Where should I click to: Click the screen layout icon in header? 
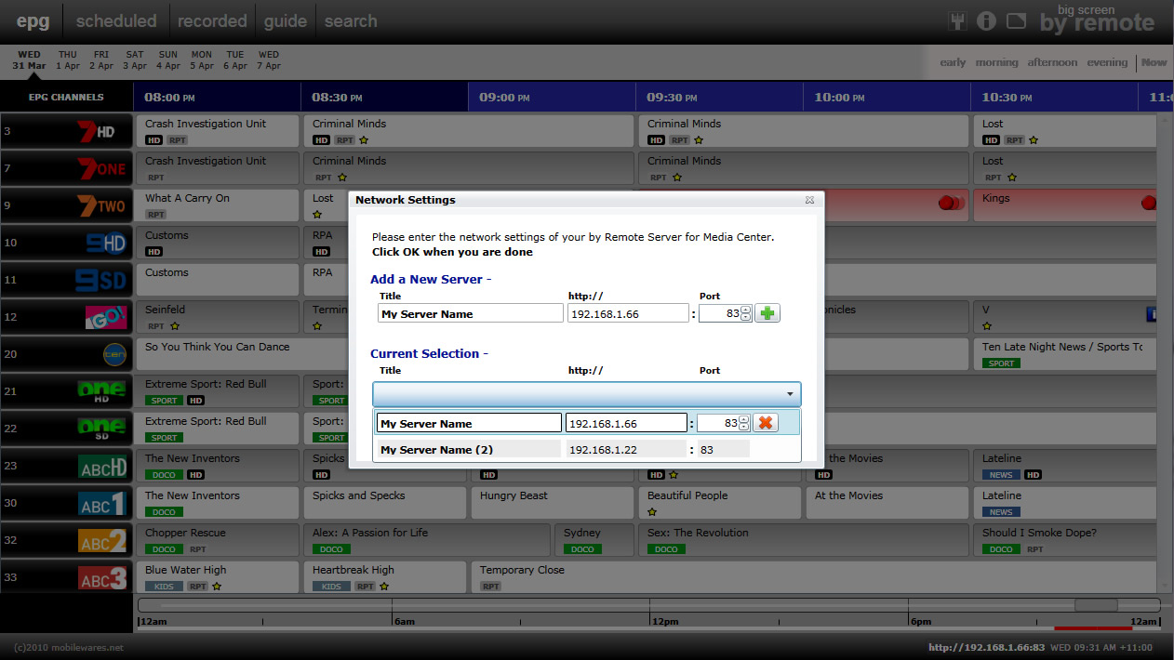click(x=1016, y=20)
